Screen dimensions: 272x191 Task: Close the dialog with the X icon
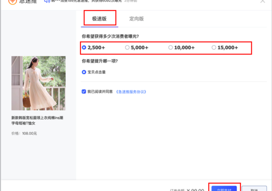263,1
